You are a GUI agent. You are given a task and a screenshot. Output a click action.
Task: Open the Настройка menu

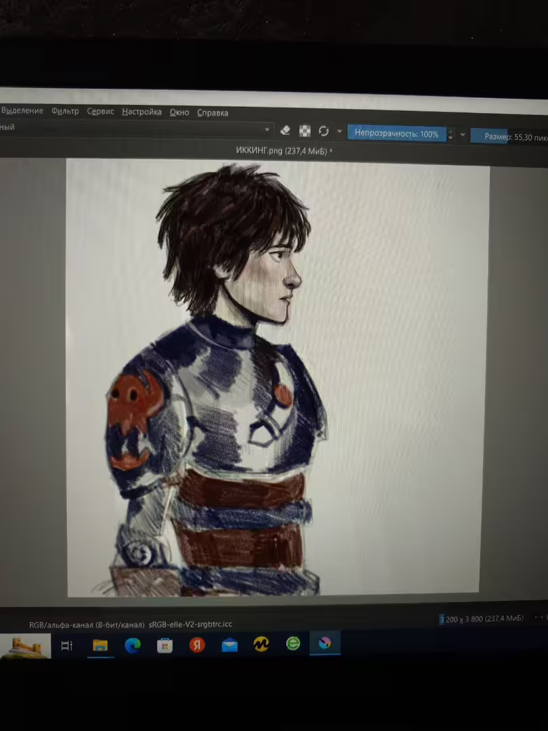click(141, 112)
